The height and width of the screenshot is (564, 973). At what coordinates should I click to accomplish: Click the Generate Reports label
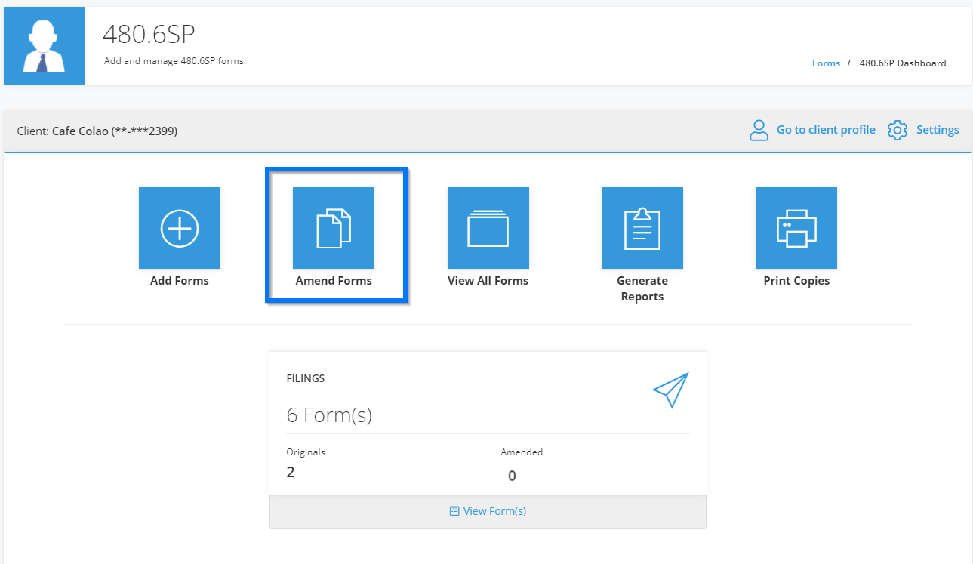tap(642, 288)
